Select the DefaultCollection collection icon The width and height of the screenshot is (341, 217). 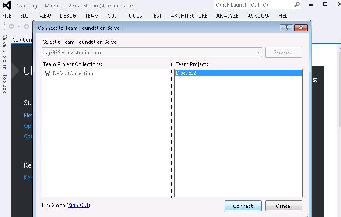[x=47, y=73]
